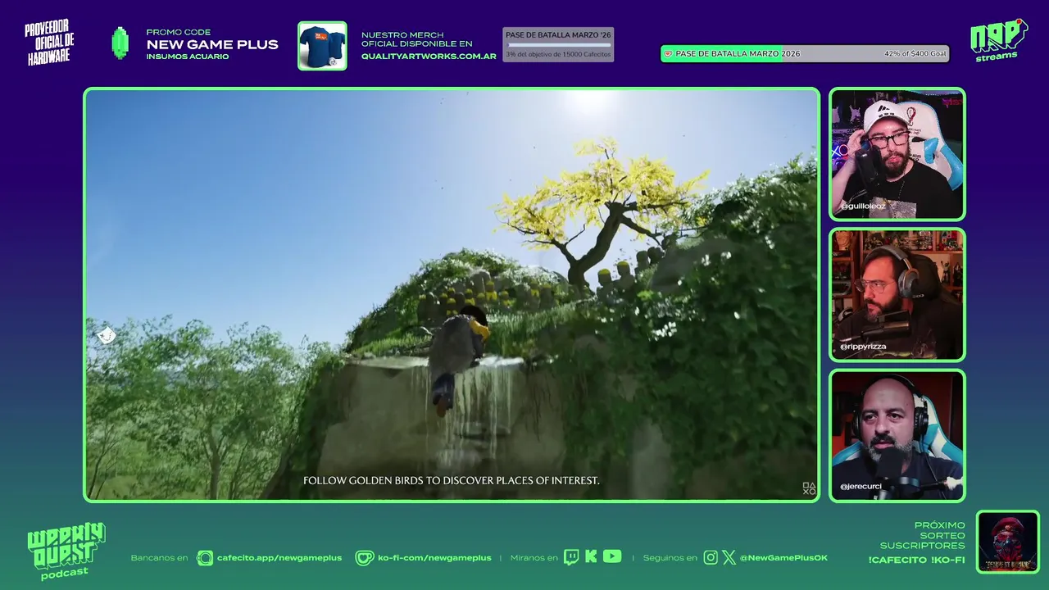This screenshot has width=1049, height=590.
Task: Click the NEW GAME PLUS promo code text
Action: pyautogui.click(x=212, y=44)
